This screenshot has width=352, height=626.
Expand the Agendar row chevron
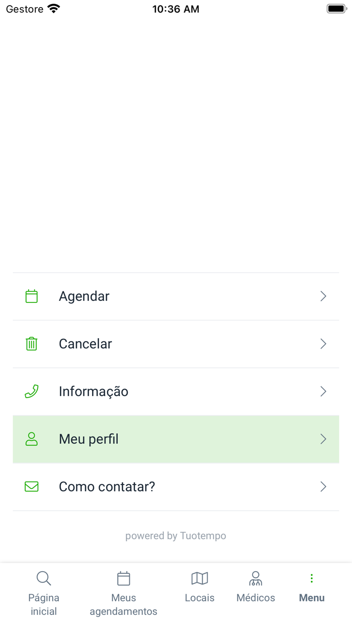pos(323,296)
